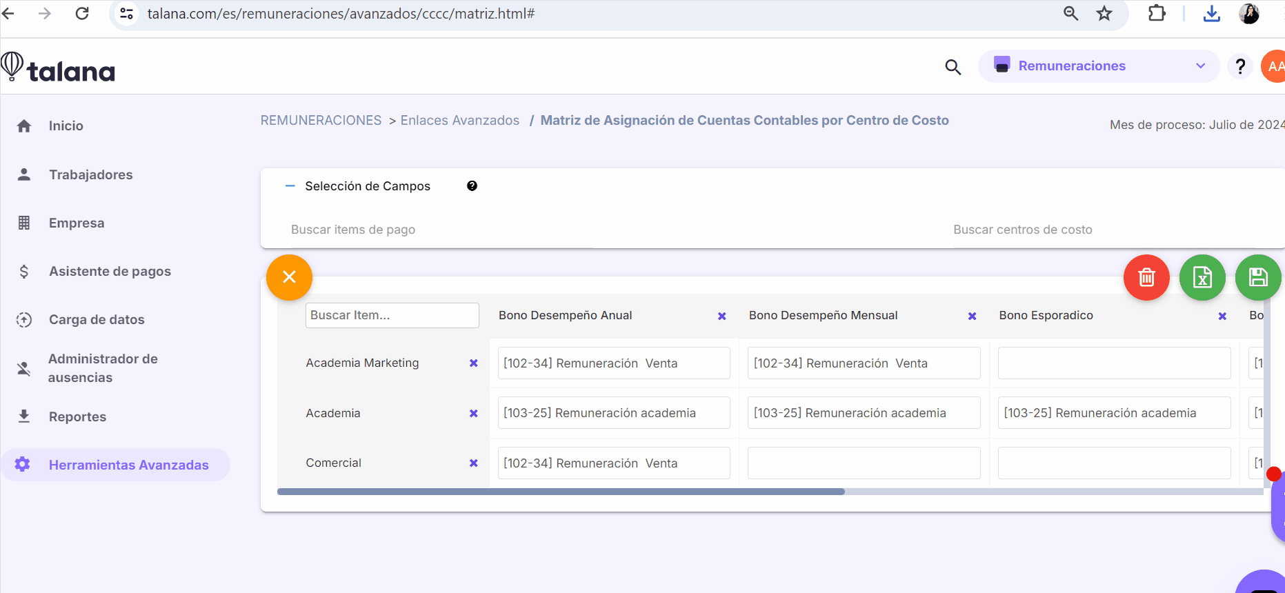
Task: Open the browser profile avatar
Action: pyautogui.click(x=1249, y=13)
